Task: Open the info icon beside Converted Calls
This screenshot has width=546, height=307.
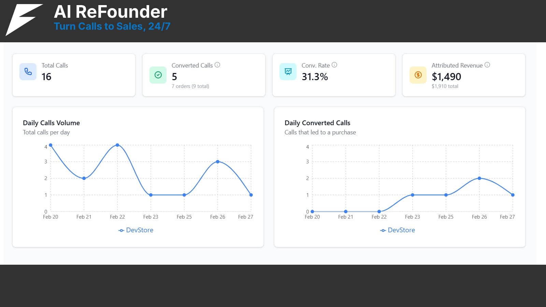Action: tap(217, 65)
